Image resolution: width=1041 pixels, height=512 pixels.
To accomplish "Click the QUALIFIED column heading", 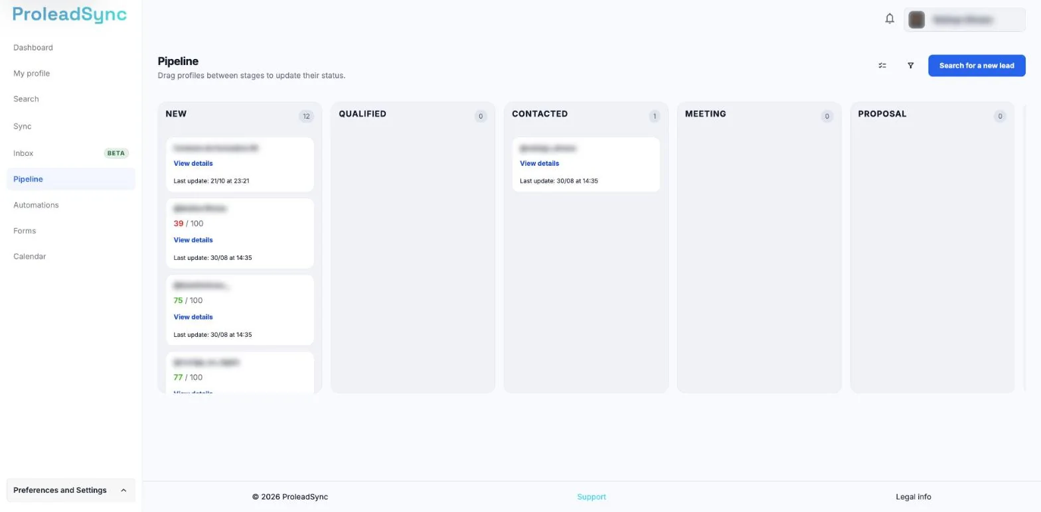I will pyautogui.click(x=362, y=114).
